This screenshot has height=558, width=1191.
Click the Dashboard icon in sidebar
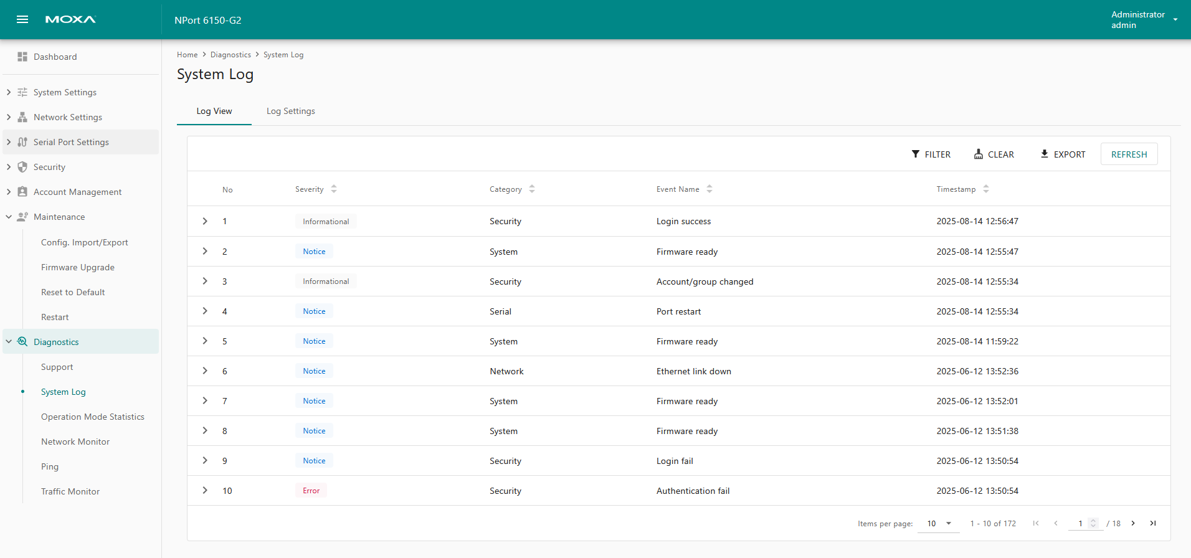point(22,57)
